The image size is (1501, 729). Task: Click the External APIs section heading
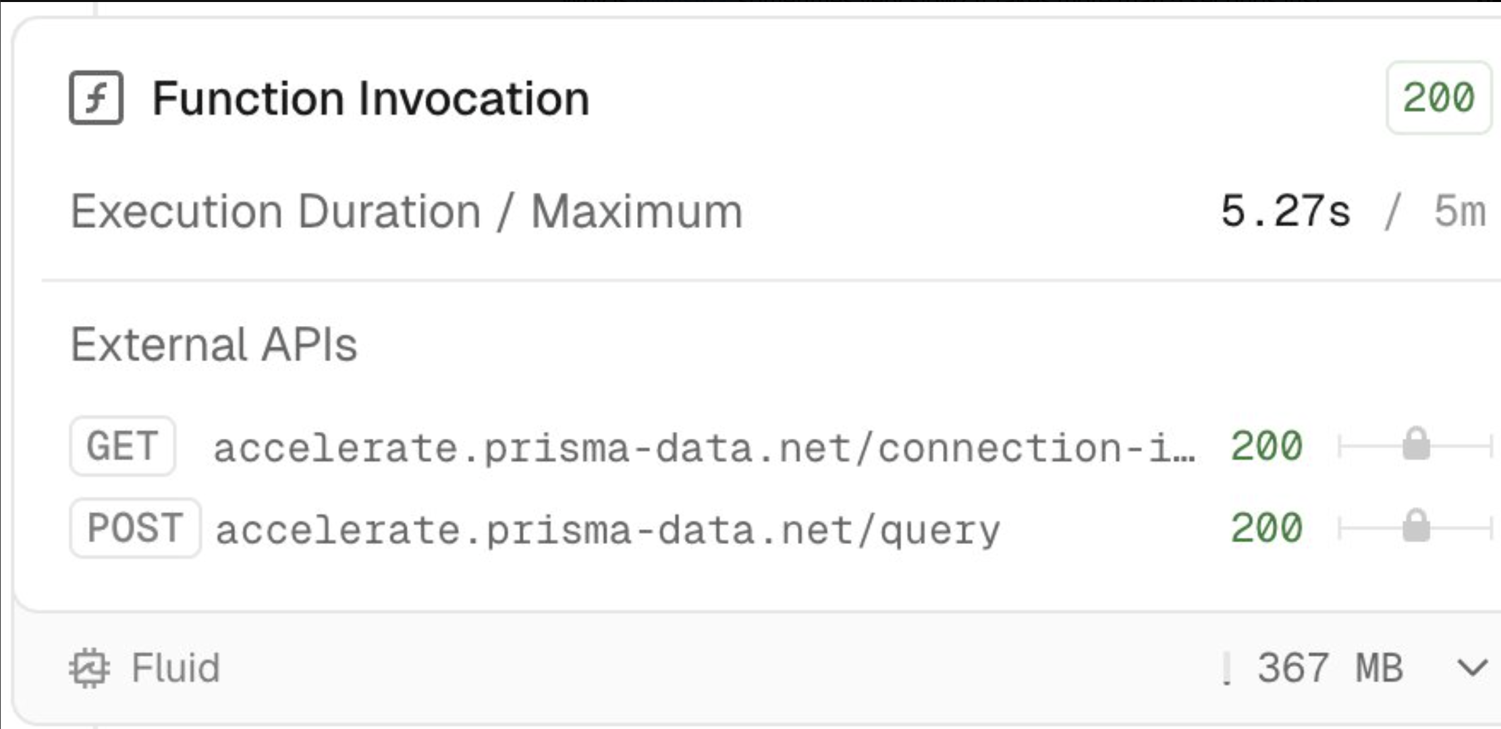(x=214, y=344)
